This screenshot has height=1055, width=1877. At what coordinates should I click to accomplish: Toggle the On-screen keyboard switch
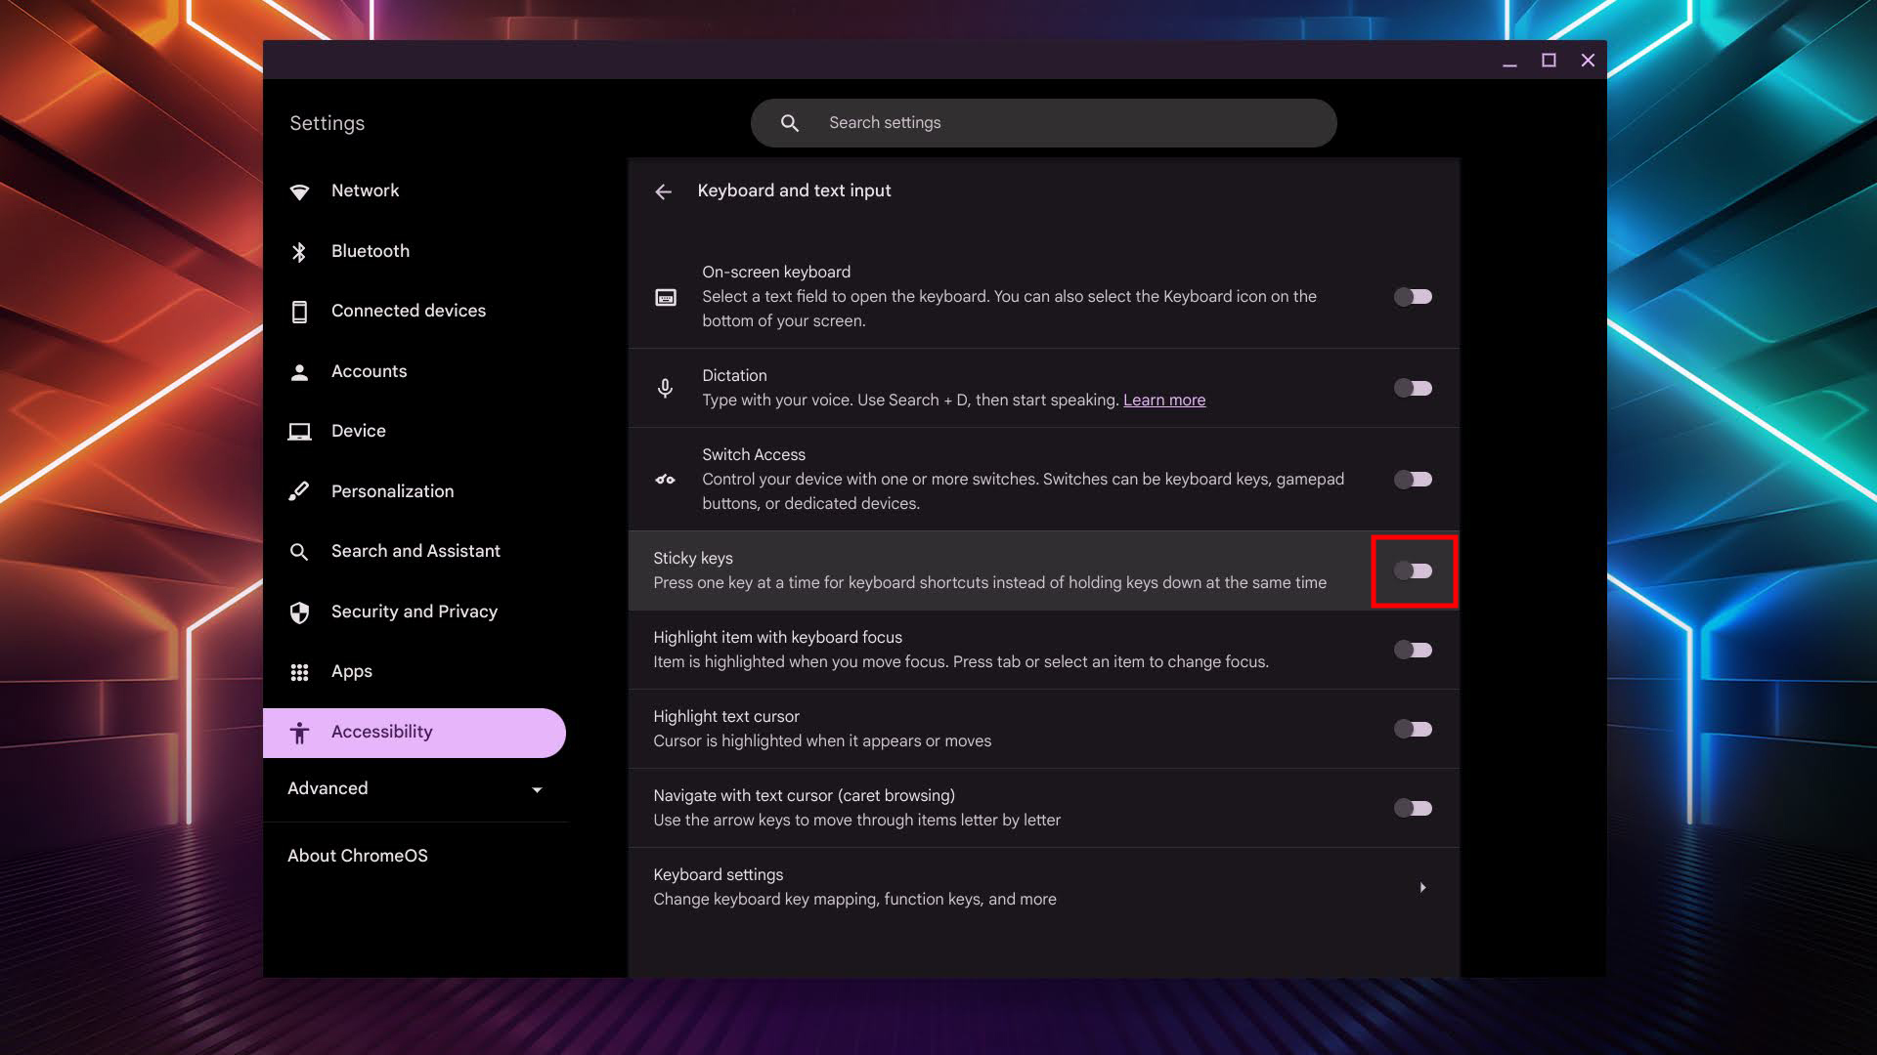(1413, 297)
